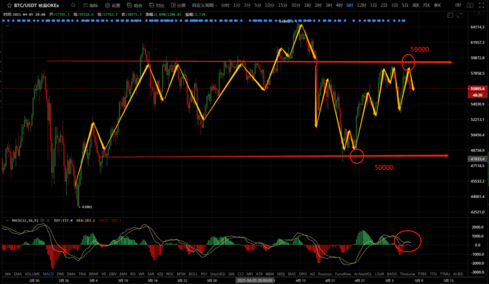The image size is (489, 284).
Task: Enter fullscreen mode from top-right corner icon
Action: coord(482,5)
